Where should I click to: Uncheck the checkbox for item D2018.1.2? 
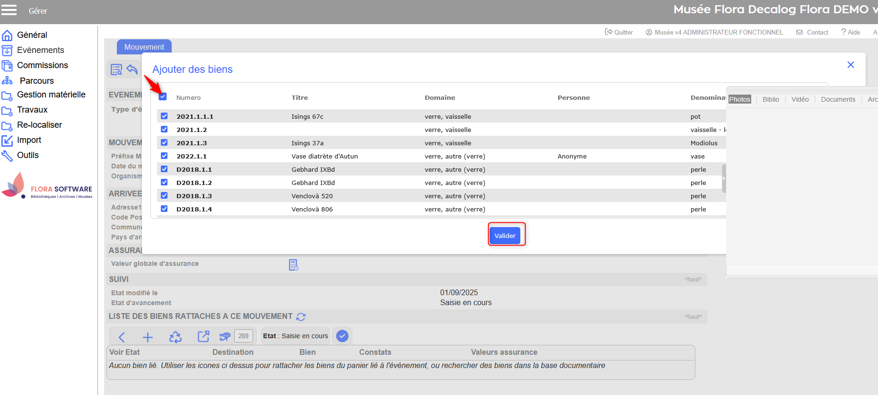pos(164,182)
